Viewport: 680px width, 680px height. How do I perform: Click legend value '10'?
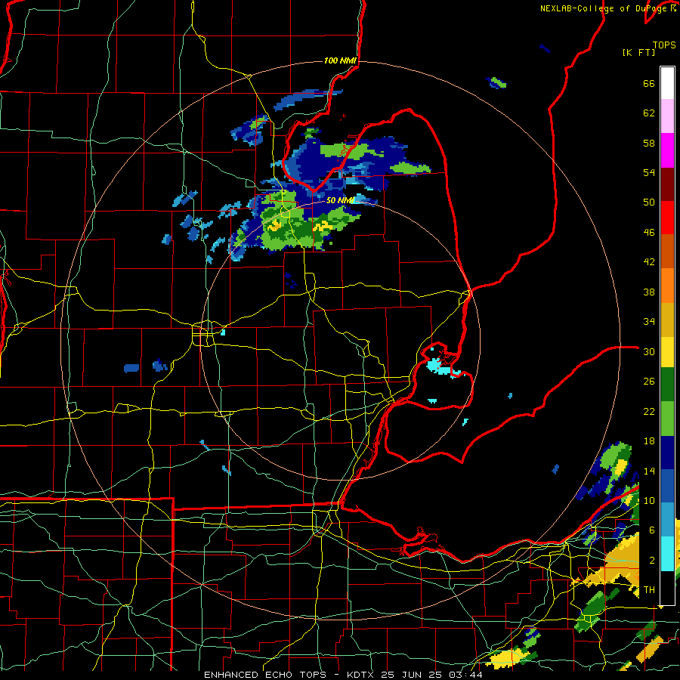[x=649, y=501]
